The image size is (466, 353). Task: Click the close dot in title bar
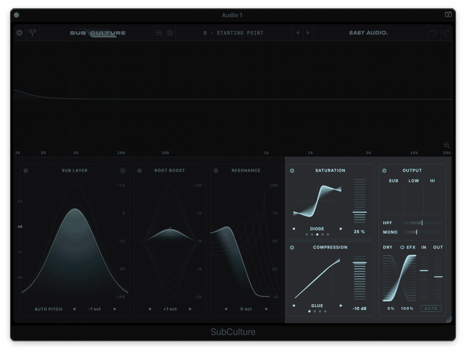(x=16, y=15)
